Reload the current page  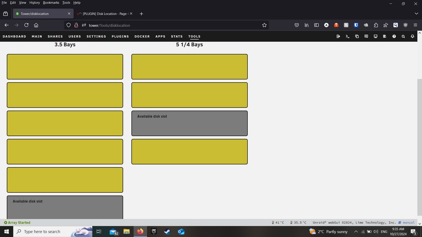click(x=26, y=25)
